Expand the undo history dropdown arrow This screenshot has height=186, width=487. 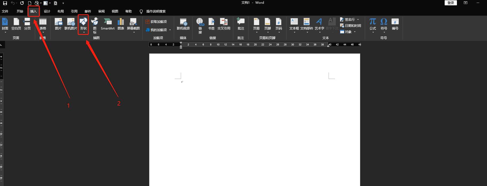17,3
